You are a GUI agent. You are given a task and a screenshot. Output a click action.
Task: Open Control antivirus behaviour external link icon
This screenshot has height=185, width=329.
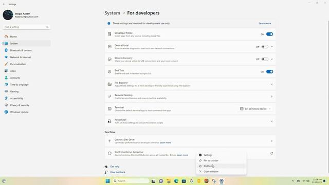tap(272, 154)
